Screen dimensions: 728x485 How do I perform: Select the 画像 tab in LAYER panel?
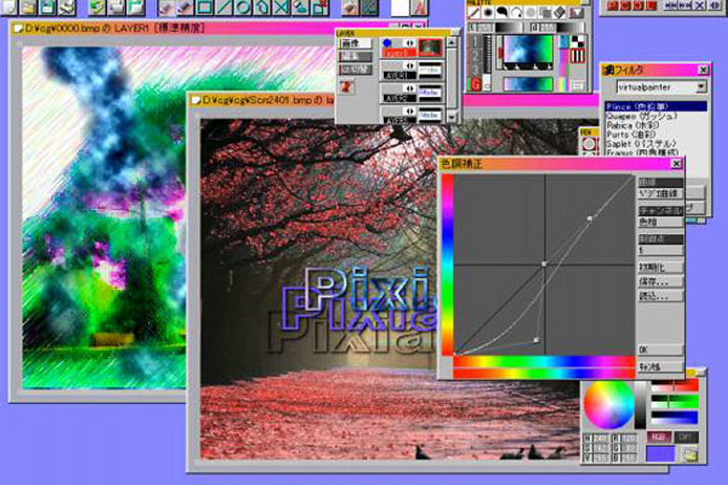click(356, 44)
